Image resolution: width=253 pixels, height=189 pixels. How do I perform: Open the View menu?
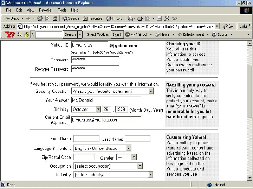[x=30, y=10]
